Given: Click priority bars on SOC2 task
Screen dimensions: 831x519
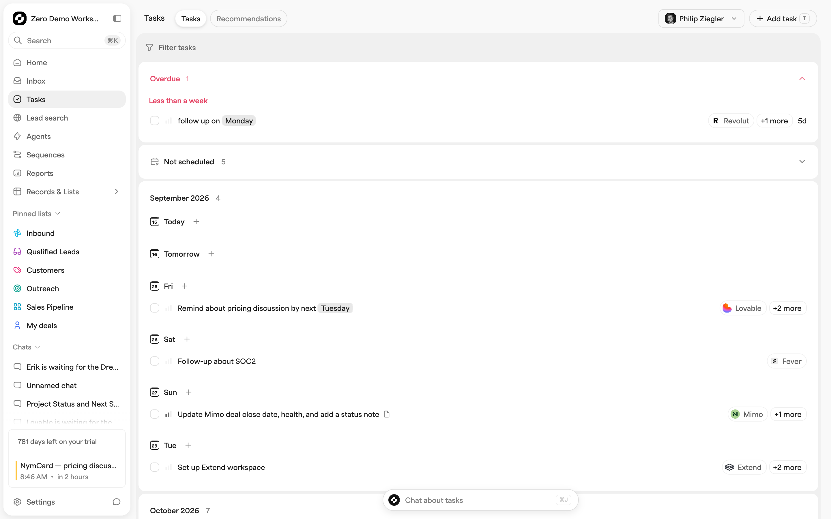Looking at the screenshot, I should pyautogui.click(x=168, y=361).
